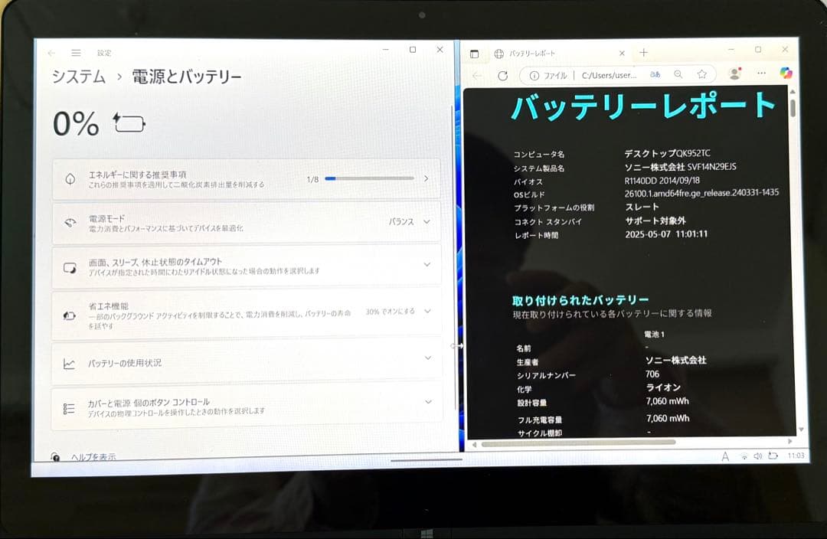Viewport: 827px width, 539px height.
Task: Open Copilot from the Edge toolbar
Action: click(786, 73)
